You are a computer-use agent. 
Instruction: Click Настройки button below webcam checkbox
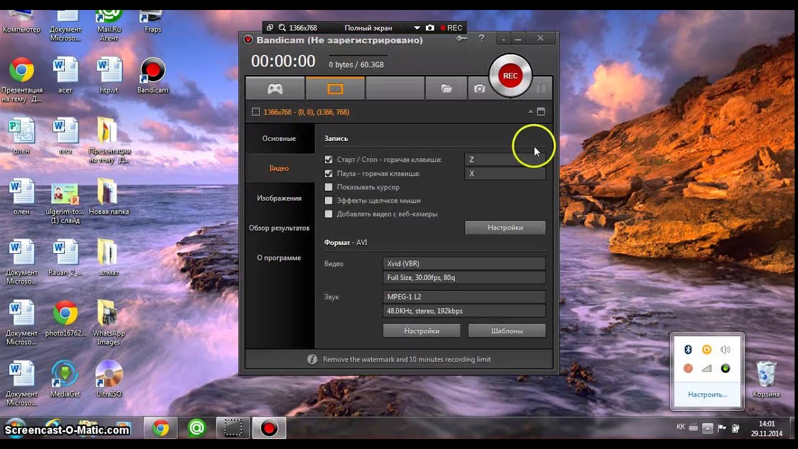pyautogui.click(x=505, y=228)
